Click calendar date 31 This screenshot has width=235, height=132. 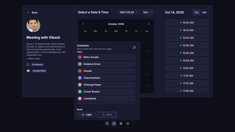[146, 86]
